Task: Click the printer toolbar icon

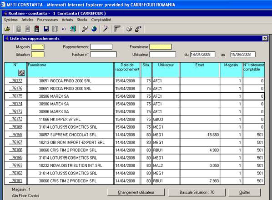Action: (129, 29)
